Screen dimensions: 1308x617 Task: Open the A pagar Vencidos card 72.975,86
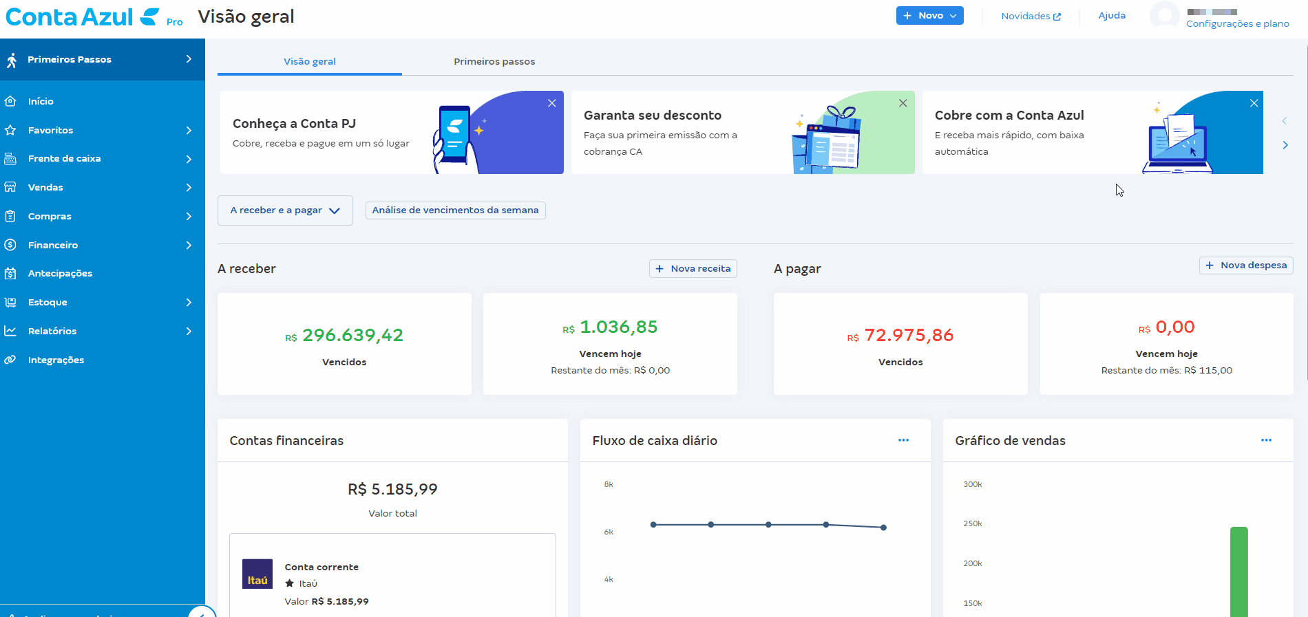point(900,344)
